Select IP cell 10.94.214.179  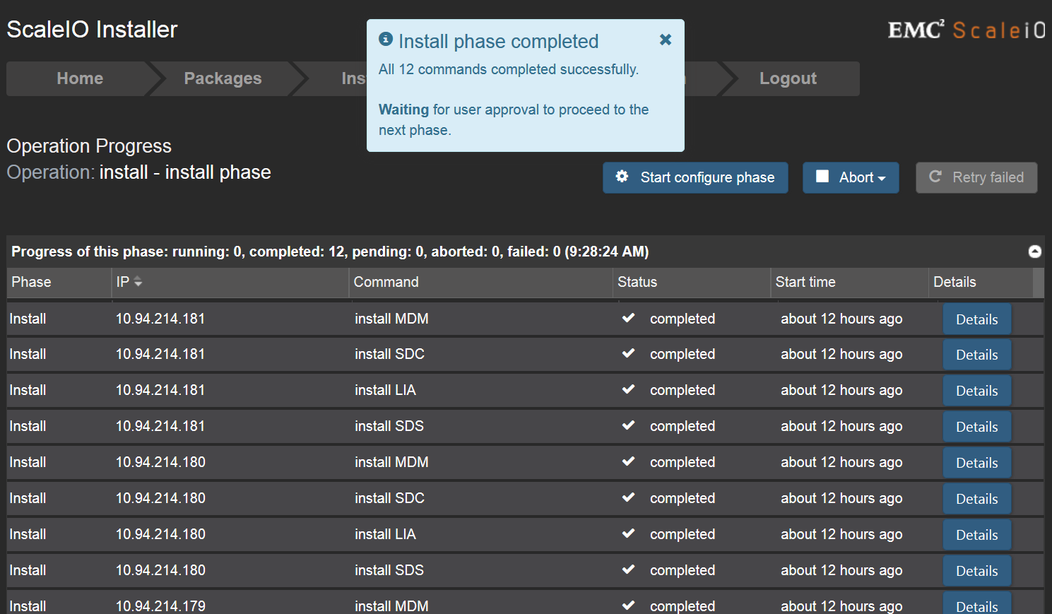160,606
